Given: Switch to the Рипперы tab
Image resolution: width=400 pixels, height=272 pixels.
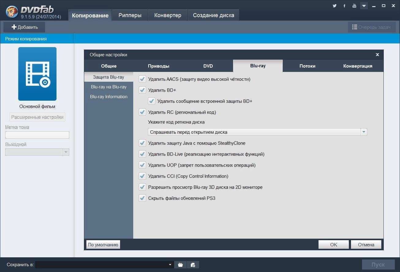Looking at the screenshot, I should click(x=130, y=15).
